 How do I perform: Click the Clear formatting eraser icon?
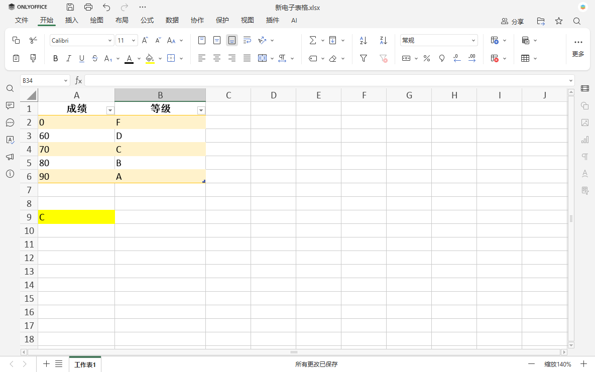click(333, 58)
